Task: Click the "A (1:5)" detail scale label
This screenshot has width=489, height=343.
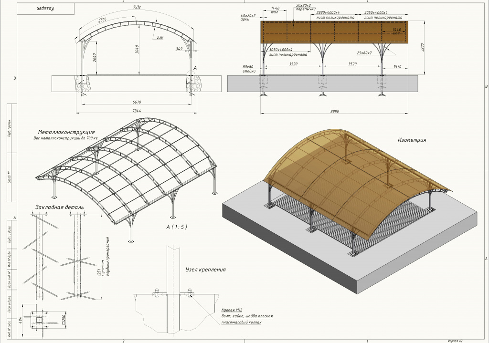Action: coord(176,227)
